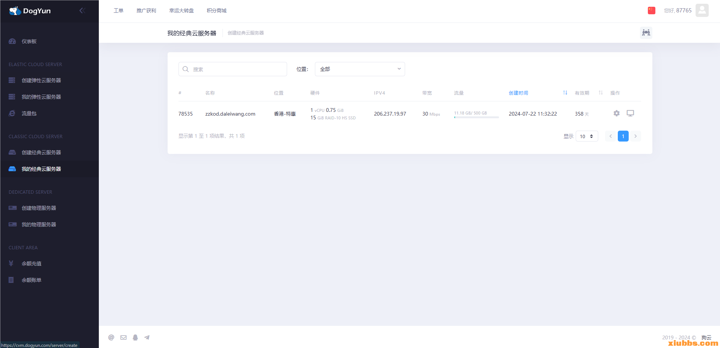The height and width of the screenshot is (348, 720).
Task: Sort table by 创建时间 column
Action: click(519, 93)
